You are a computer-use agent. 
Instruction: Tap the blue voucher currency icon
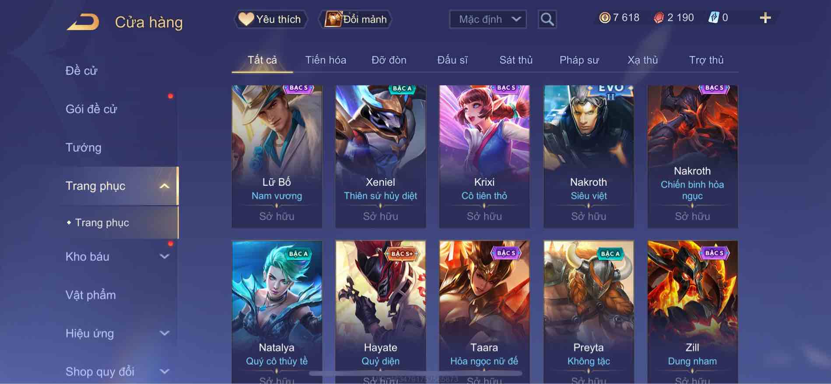713,17
